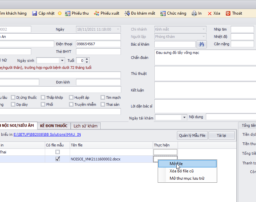The width and height of the screenshot is (256, 202).
Task: Click the Quản lý Mẫu File button
Action: (192, 135)
